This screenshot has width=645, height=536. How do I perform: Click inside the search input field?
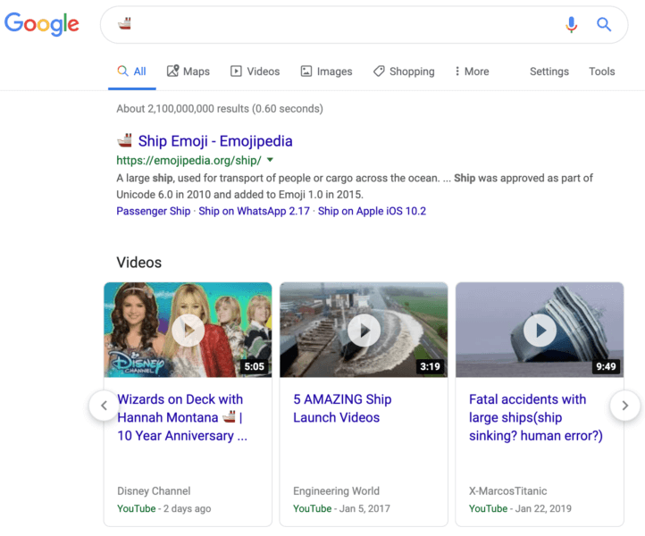(339, 25)
